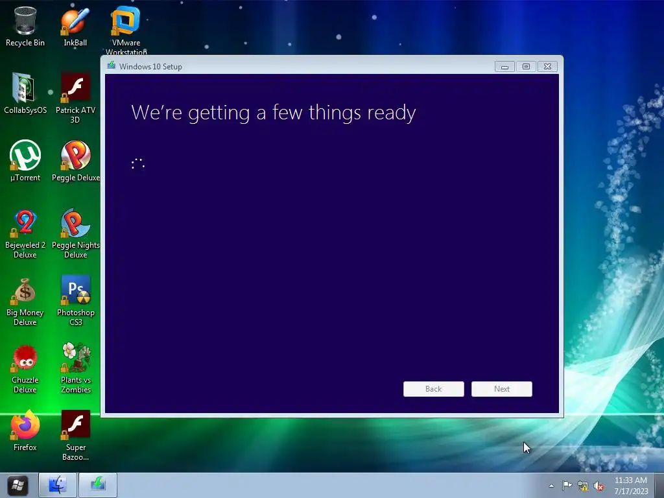Select the Chuzzle Deluxe desktop icon
The width and height of the screenshot is (664, 498).
point(25,368)
